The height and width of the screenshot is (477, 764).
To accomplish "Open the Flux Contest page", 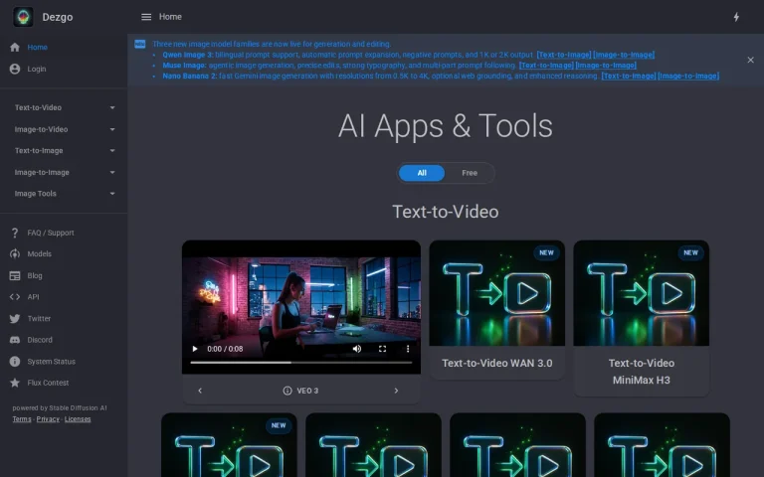I will (x=64, y=383).
